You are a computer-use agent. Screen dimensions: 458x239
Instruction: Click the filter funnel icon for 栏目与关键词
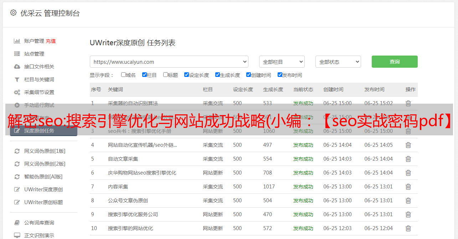click(17, 79)
